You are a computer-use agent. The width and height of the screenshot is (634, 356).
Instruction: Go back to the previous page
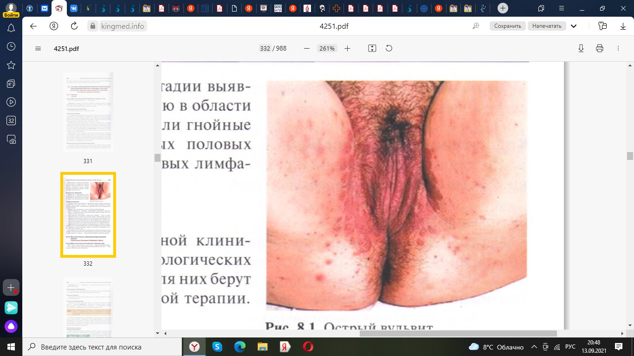click(33, 26)
